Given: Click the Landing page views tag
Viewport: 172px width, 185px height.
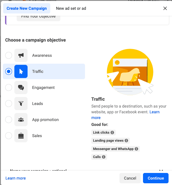Looking at the screenshot, I should pos(111,141).
